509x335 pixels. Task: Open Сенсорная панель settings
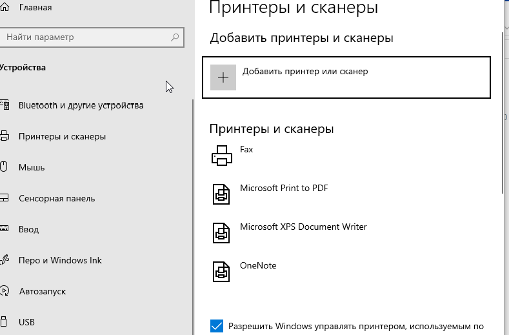57,198
